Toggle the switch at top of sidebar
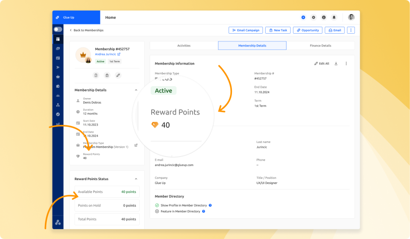This screenshot has width=410, height=239. [58, 29]
